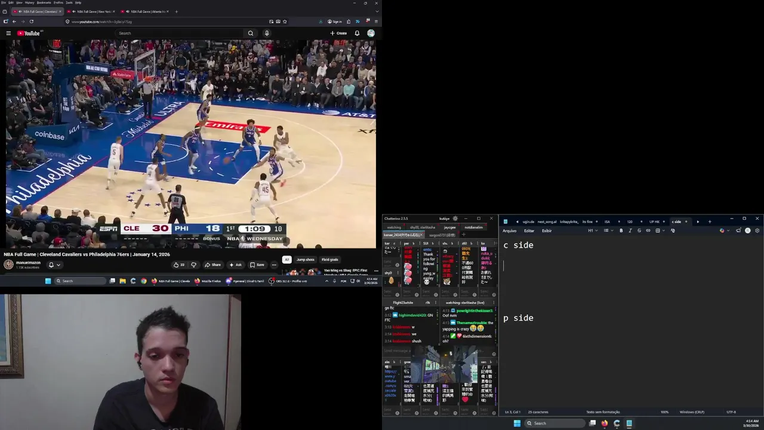Reload the page in Firefox
The image size is (764, 430).
(x=31, y=21)
